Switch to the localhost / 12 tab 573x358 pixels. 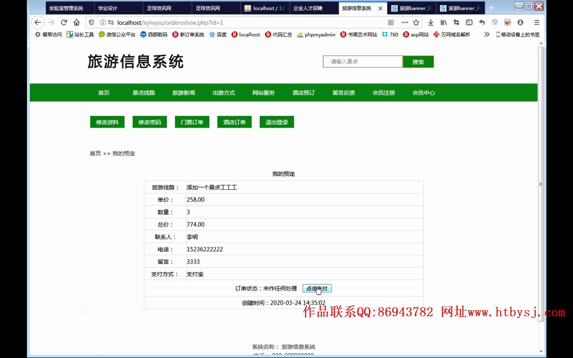pos(265,8)
